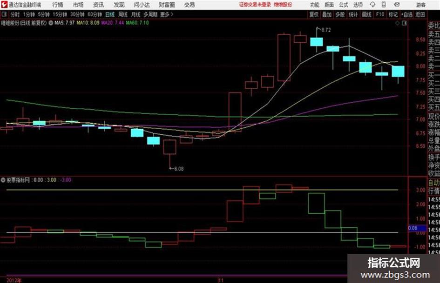Expand the 更多 periods dropdown

pyautogui.click(x=167, y=14)
